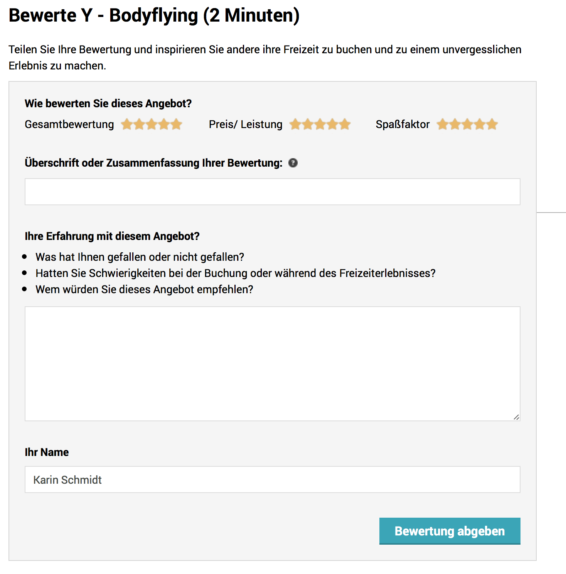Pick the second Preis/Leistung star
The height and width of the screenshot is (574, 566).
[x=308, y=124]
